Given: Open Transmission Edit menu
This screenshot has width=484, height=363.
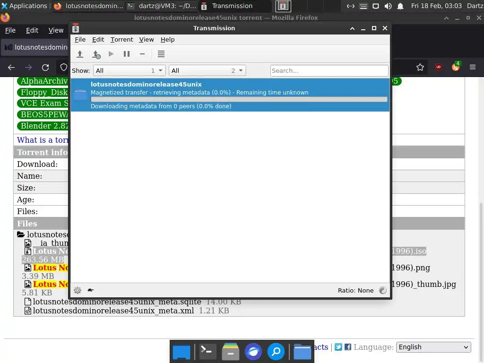Looking at the screenshot, I should pyautogui.click(x=98, y=40).
